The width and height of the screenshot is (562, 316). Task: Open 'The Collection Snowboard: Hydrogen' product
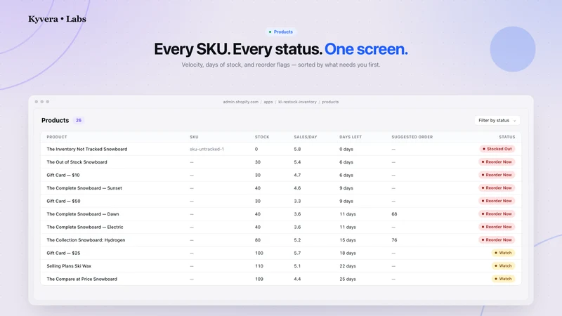point(86,240)
